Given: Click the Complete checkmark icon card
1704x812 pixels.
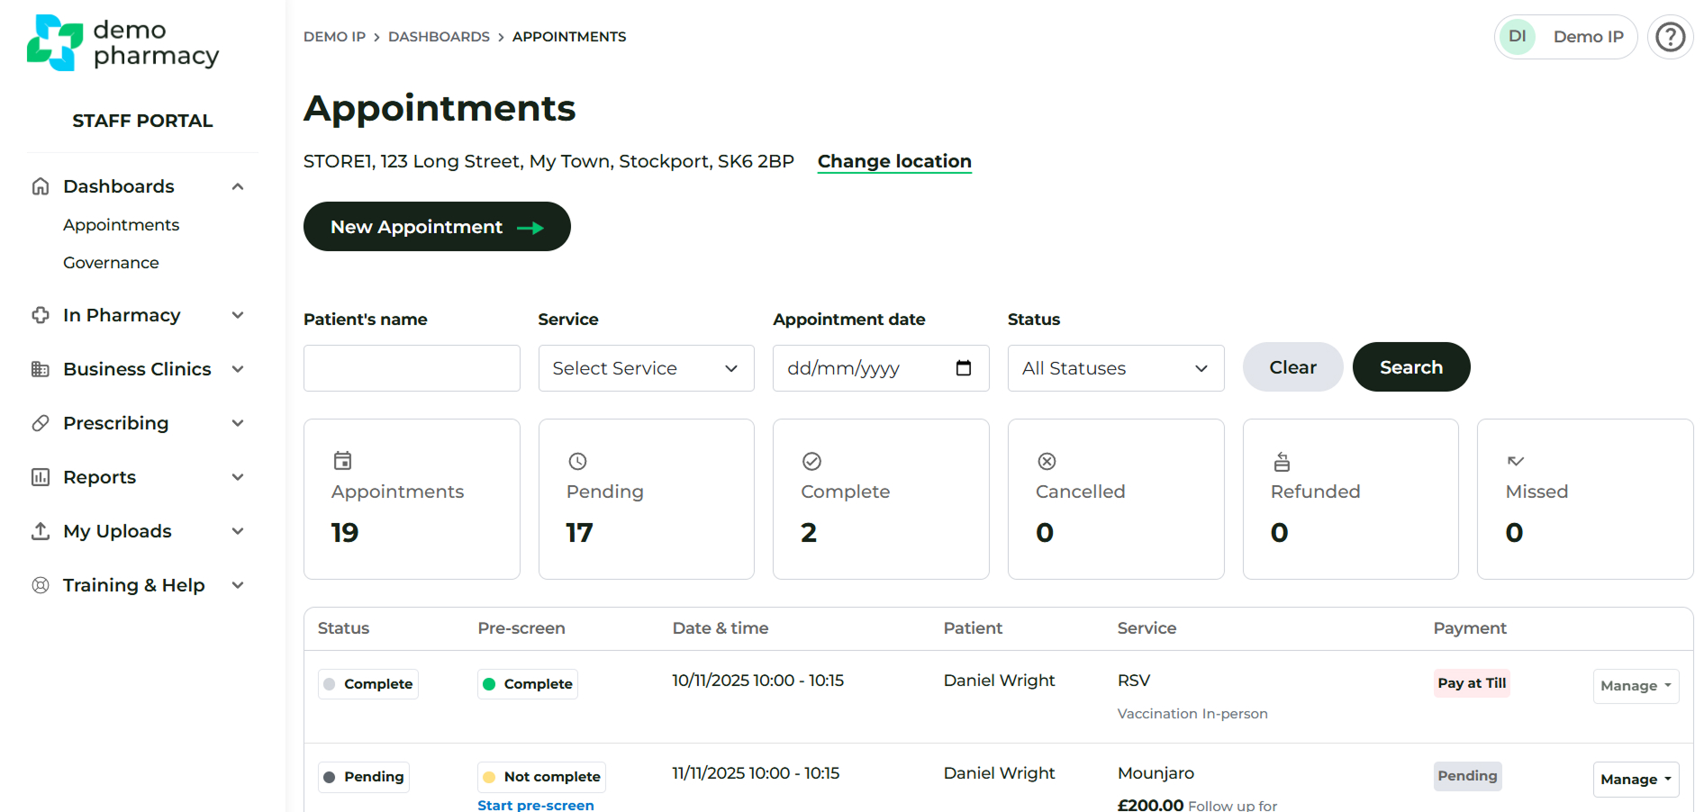Looking at the screenshot, I should click(x=880, y=499).
